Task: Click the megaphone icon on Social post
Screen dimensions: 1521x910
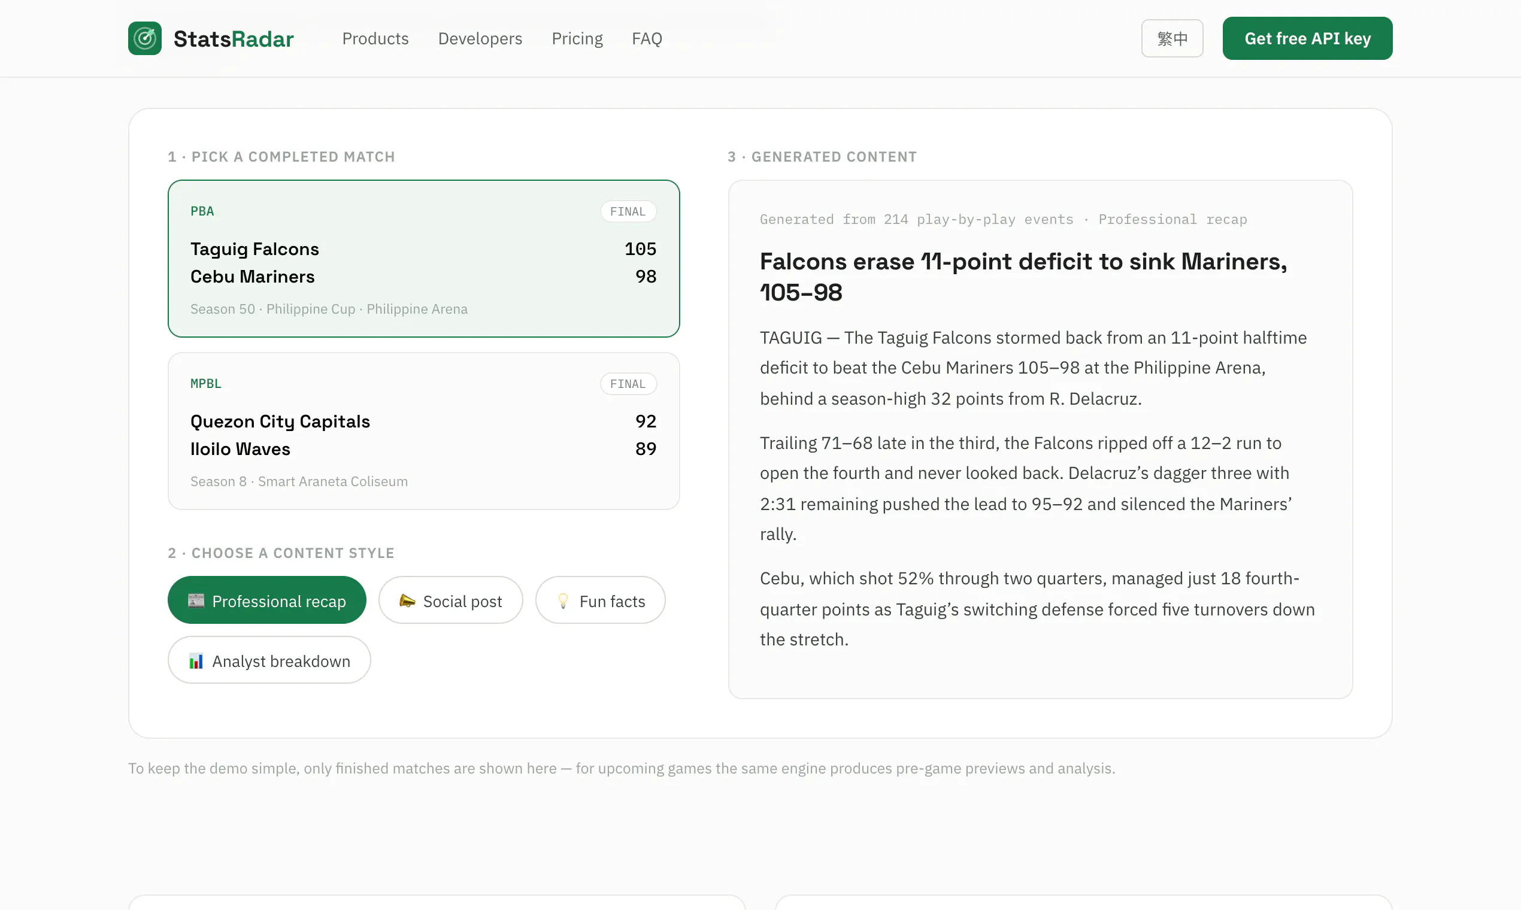Action: click(407, 600)
